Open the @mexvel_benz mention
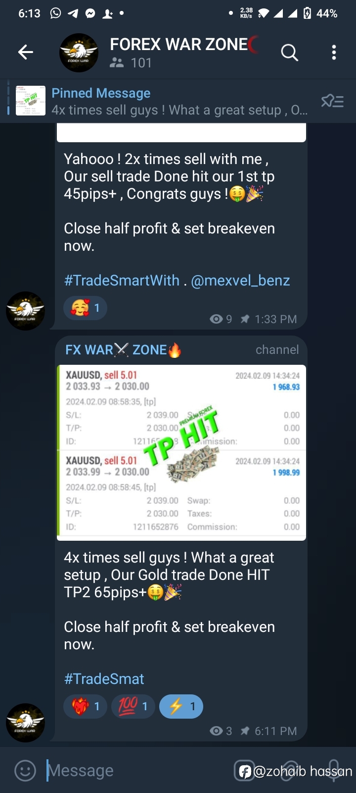356x793 pixels. tap(240, 281)
